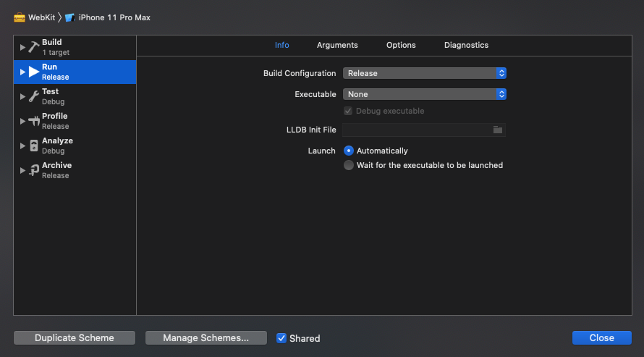Expand the Build action disclosure triangle
This screenshot has width=644, height=357.
coord(22,47)
